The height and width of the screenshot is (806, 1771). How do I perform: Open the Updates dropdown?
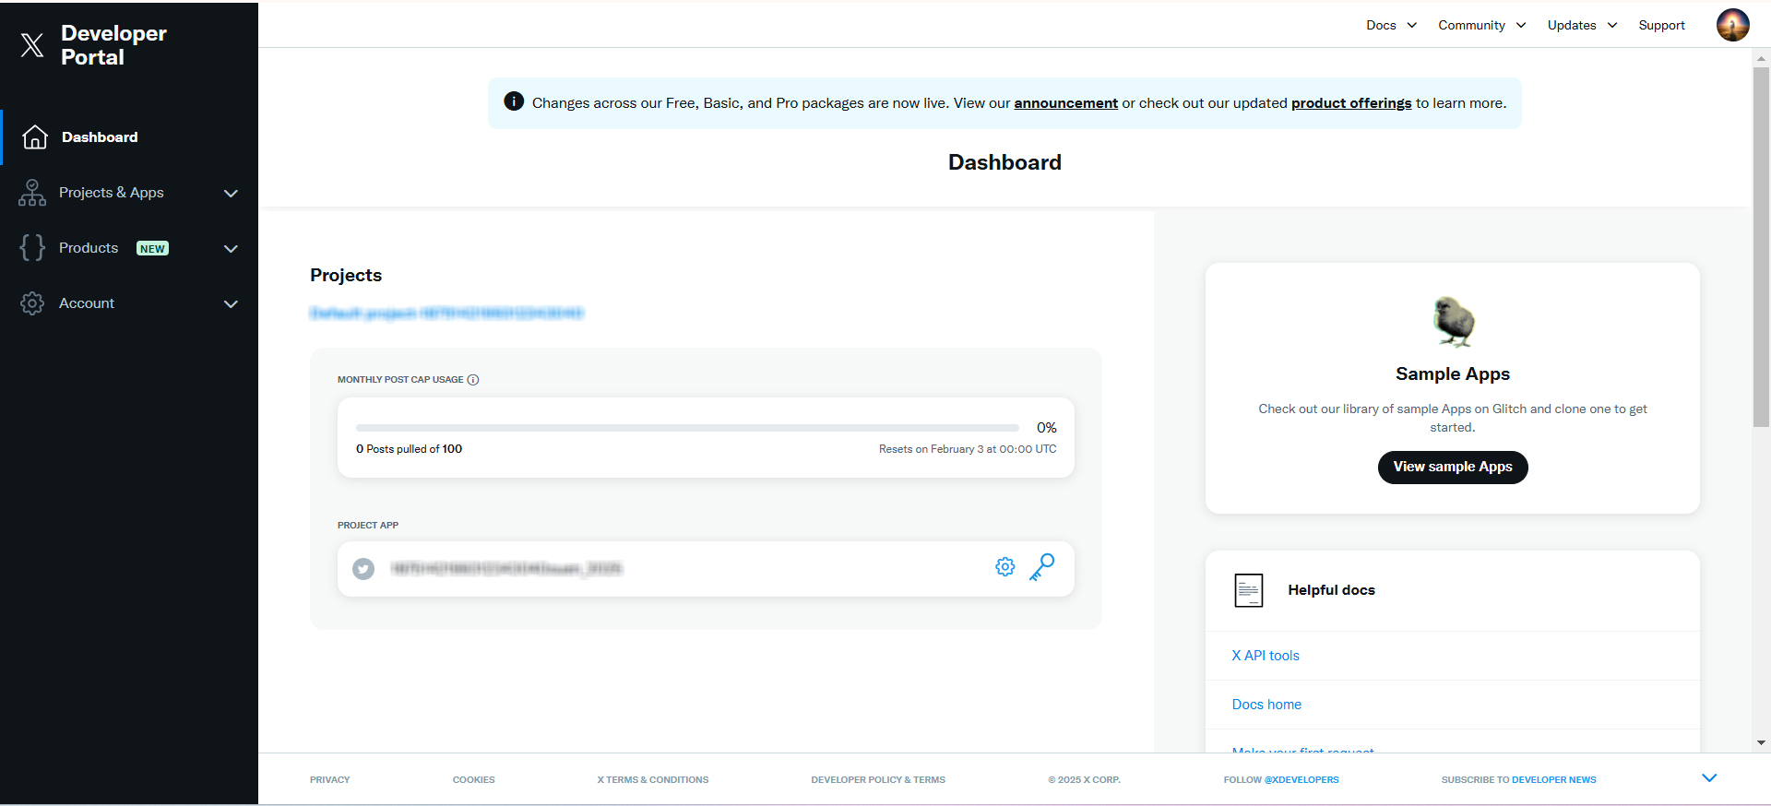coord(1583,25)
